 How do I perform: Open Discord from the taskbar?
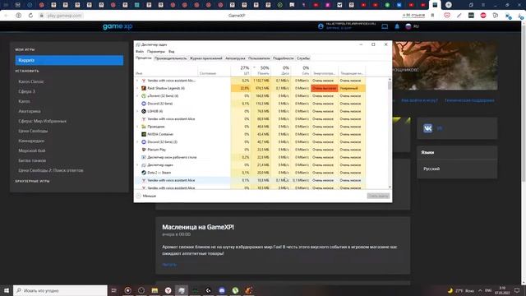point(222,290)
